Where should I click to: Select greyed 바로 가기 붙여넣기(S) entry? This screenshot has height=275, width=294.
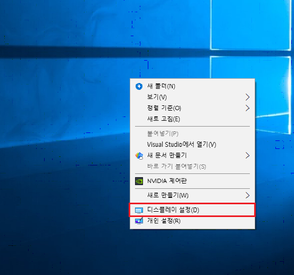pos(192,166)
